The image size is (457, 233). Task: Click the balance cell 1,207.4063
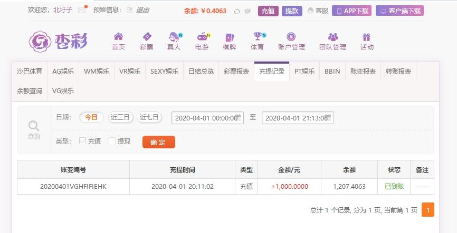coord(349,187)
